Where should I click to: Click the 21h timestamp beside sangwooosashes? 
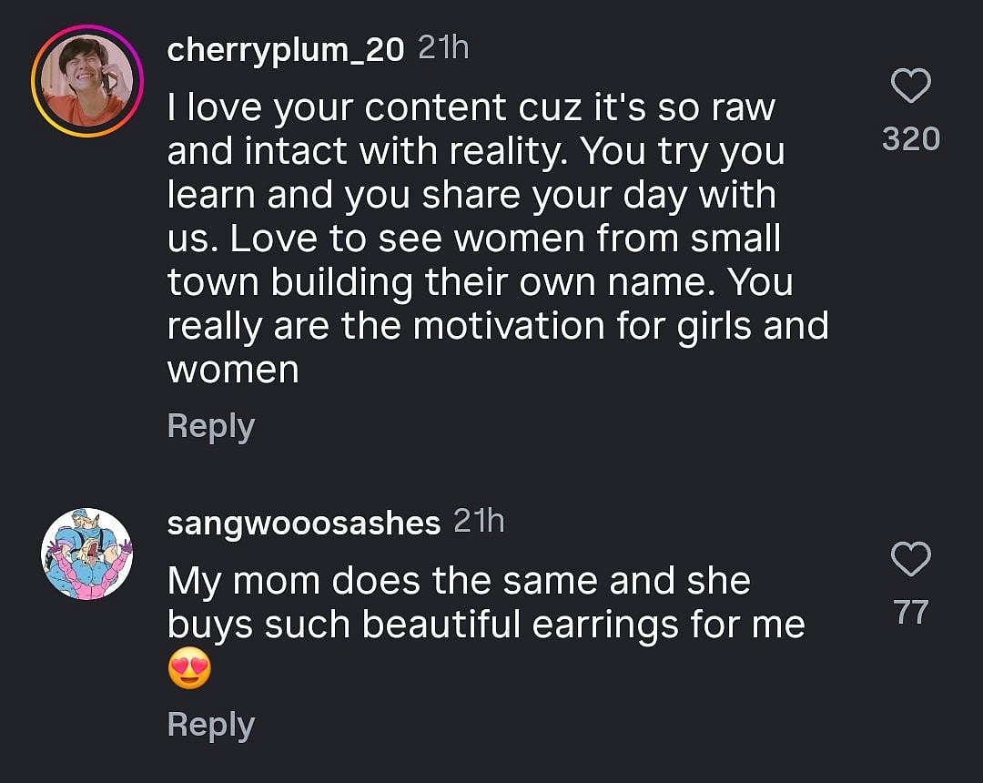479,521
